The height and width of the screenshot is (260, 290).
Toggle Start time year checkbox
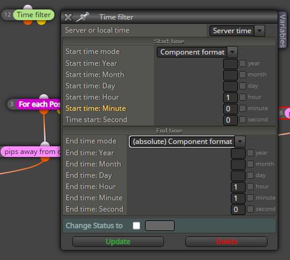point(243,63)
